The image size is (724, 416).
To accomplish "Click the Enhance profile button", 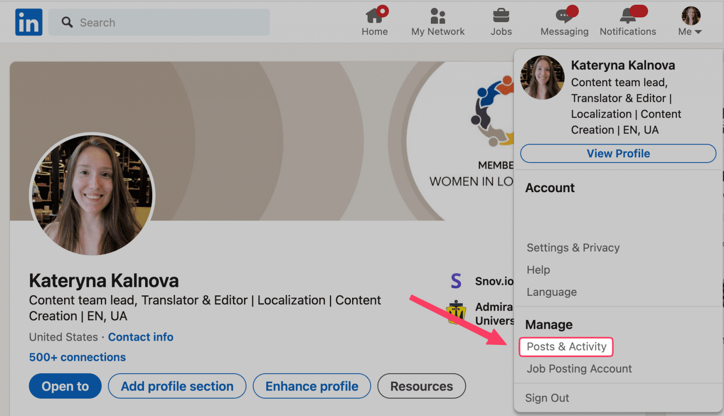I will 312,386.
